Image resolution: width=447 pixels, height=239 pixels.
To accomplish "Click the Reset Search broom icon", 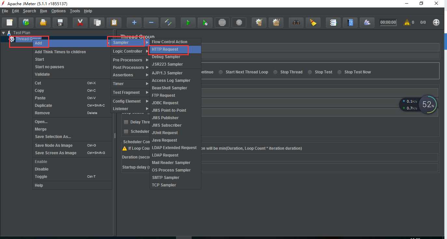I will [x=313, y=22].
